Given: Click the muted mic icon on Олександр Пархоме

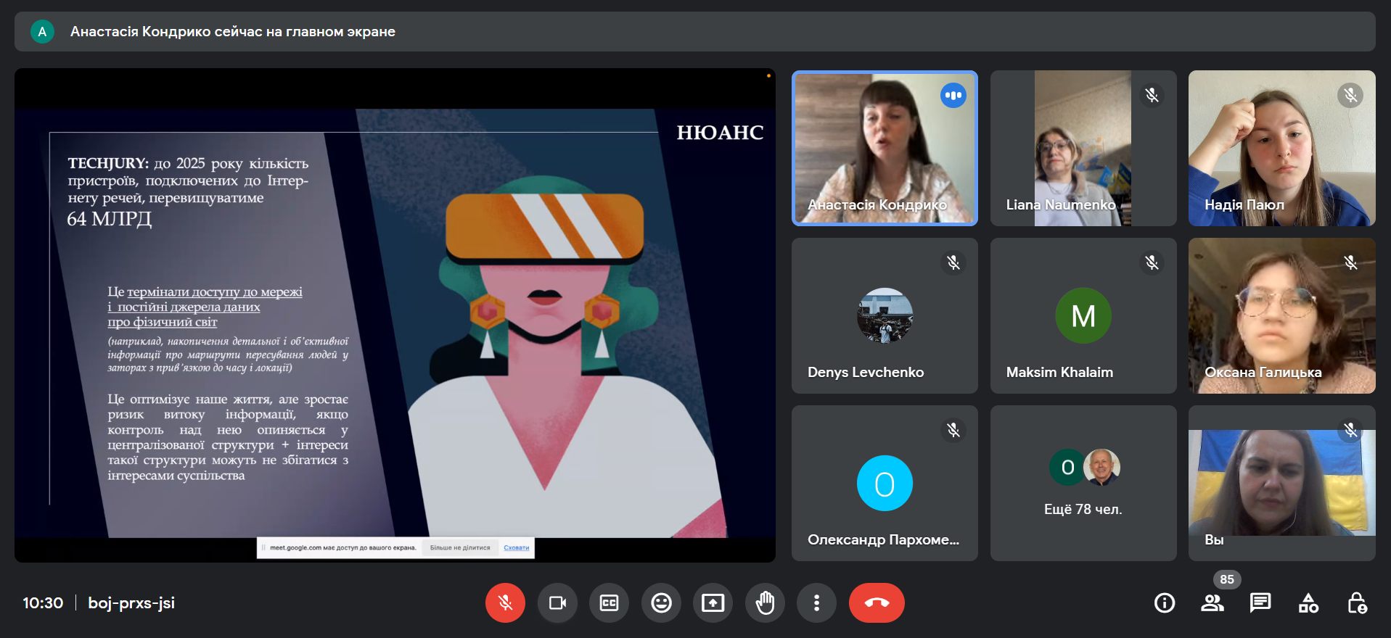Looking at the screenshot, I should pos(953,430).
